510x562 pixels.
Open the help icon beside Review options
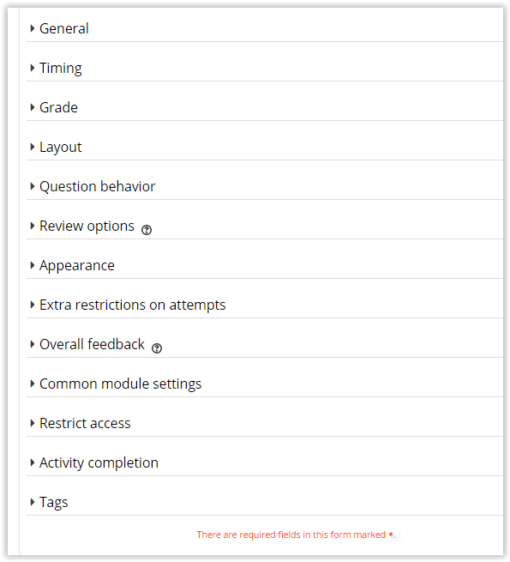(x=146, y=230)
